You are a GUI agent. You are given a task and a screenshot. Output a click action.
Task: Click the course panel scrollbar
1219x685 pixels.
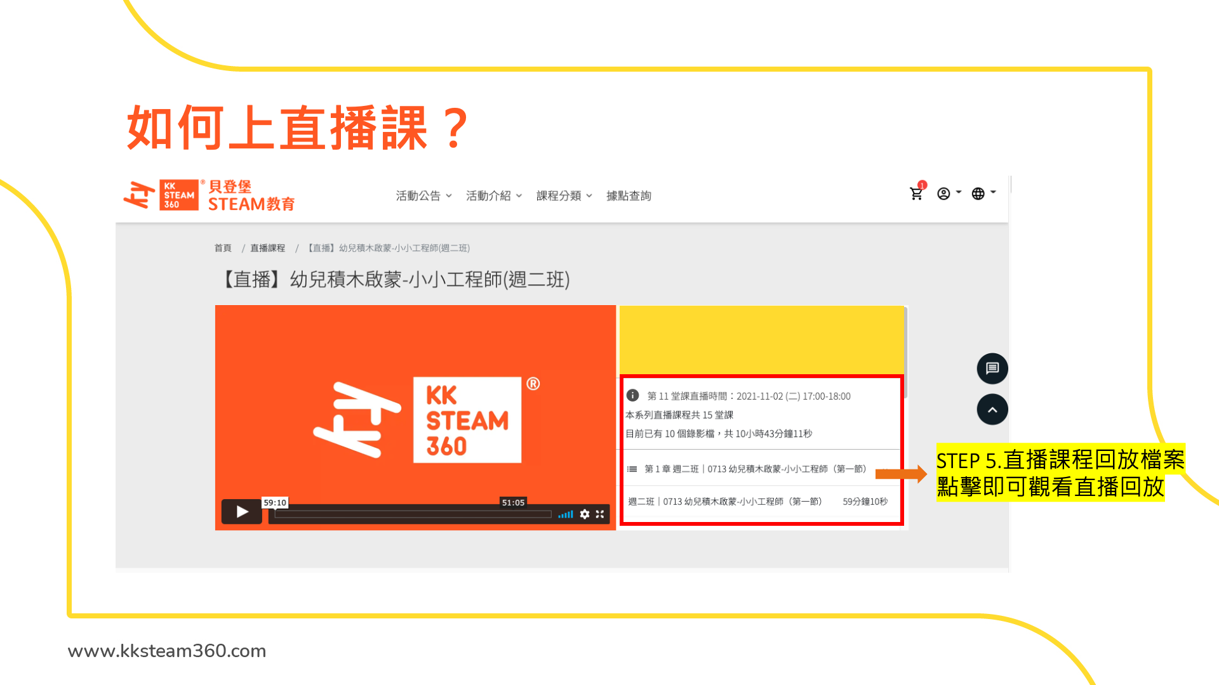pos(905,353)
